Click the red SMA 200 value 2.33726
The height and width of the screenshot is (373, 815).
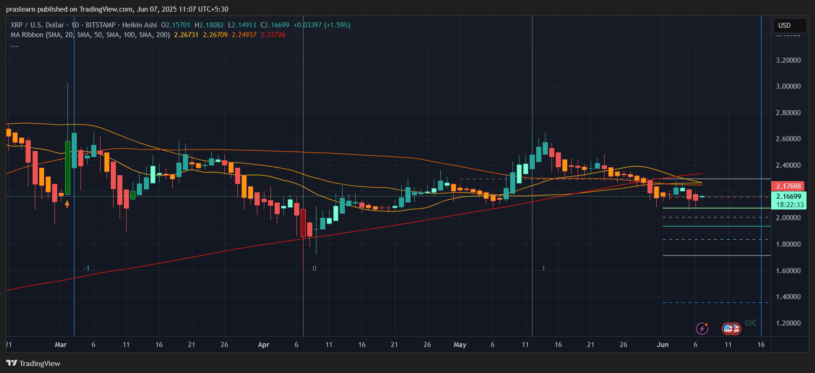click(273, 35)
